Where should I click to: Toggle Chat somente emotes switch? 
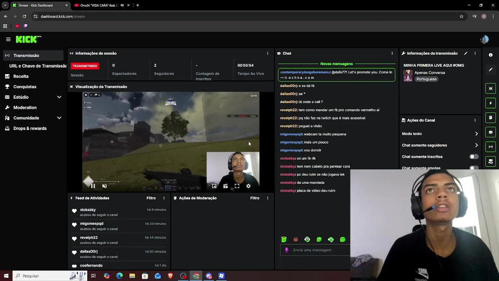click(473, 168)
